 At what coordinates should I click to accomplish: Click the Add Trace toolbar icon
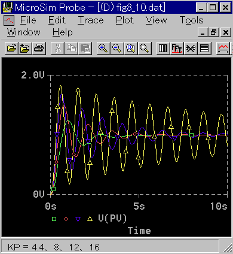[223, 49]
